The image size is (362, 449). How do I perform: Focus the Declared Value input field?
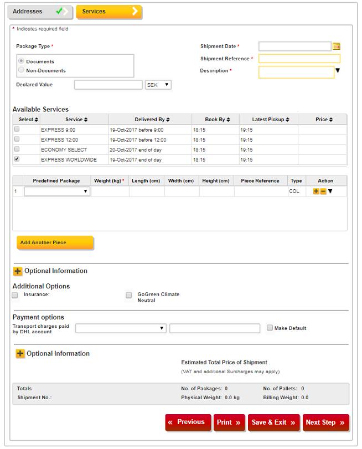(x=108, y=85)
